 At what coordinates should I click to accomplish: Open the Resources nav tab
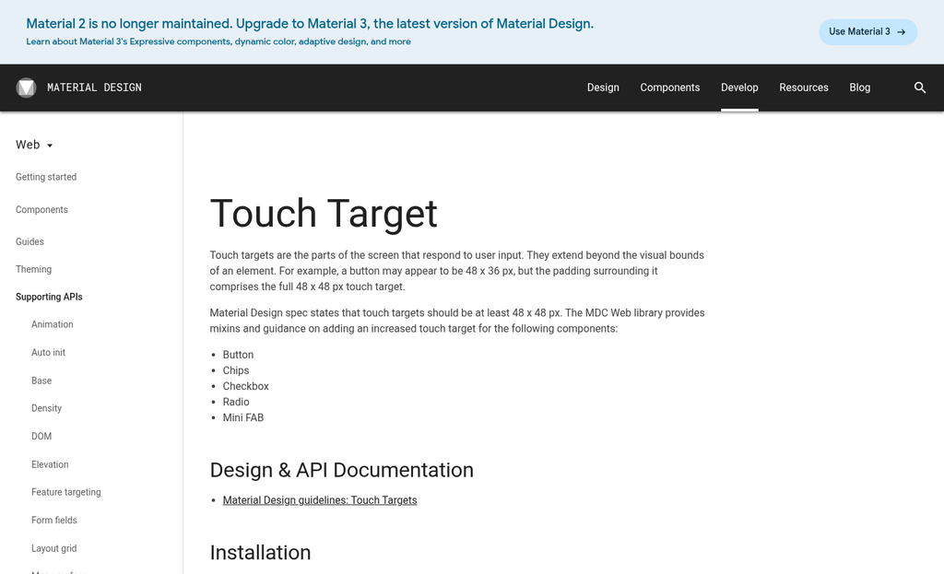click(803, 88)
